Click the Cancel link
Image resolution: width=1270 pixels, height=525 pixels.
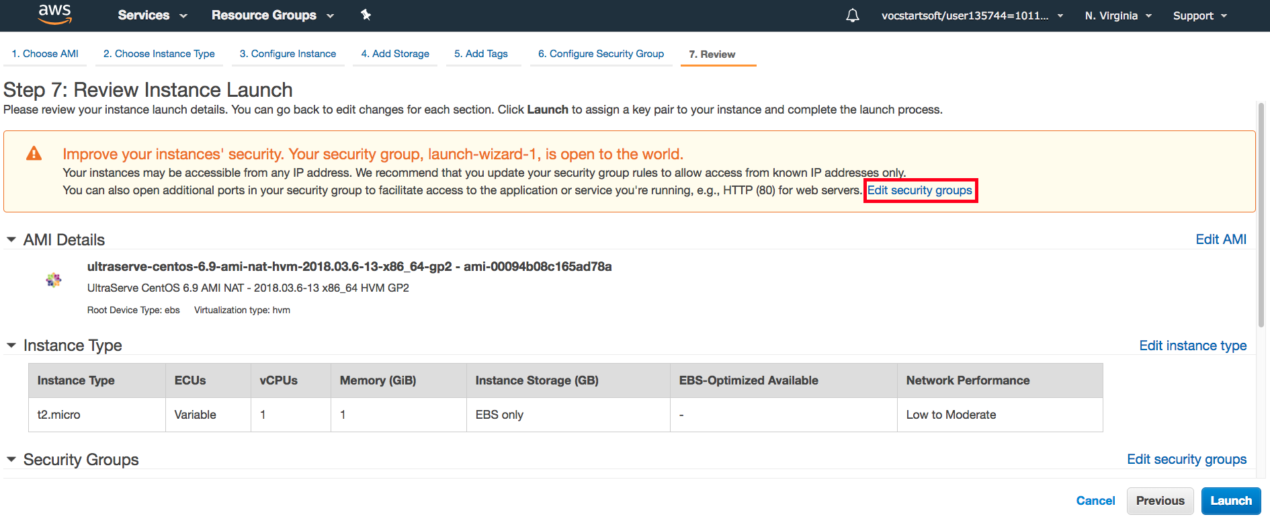1095,501
